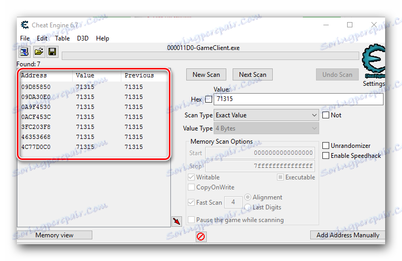This screenshot has width=402, height=261.
Task: Select address row 09D85850
Action: pos(93,87)
